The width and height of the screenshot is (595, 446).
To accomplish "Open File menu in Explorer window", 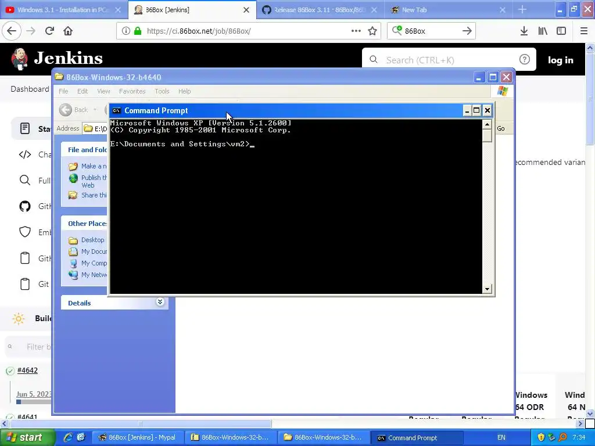I will point(63,91).
